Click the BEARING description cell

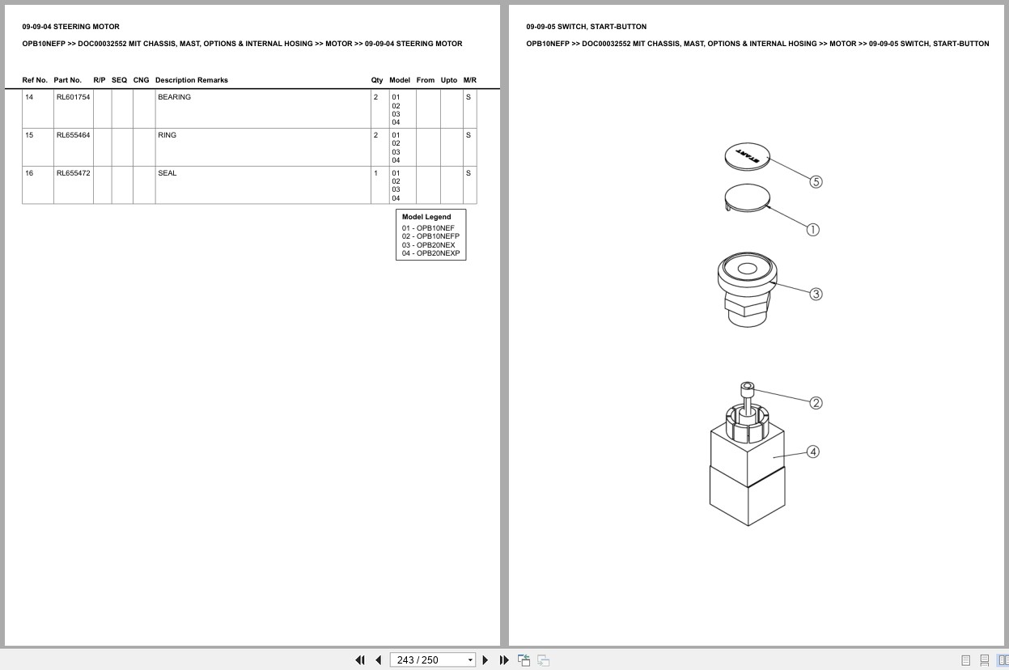[263, 109]
